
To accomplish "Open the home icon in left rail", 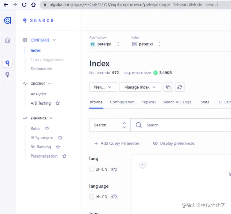I will (8, 40).
